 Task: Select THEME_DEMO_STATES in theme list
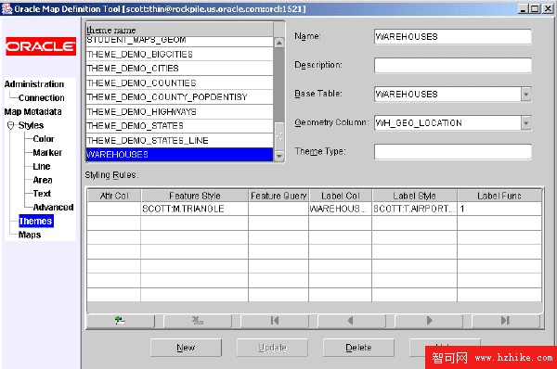click(x=179, y=126)
